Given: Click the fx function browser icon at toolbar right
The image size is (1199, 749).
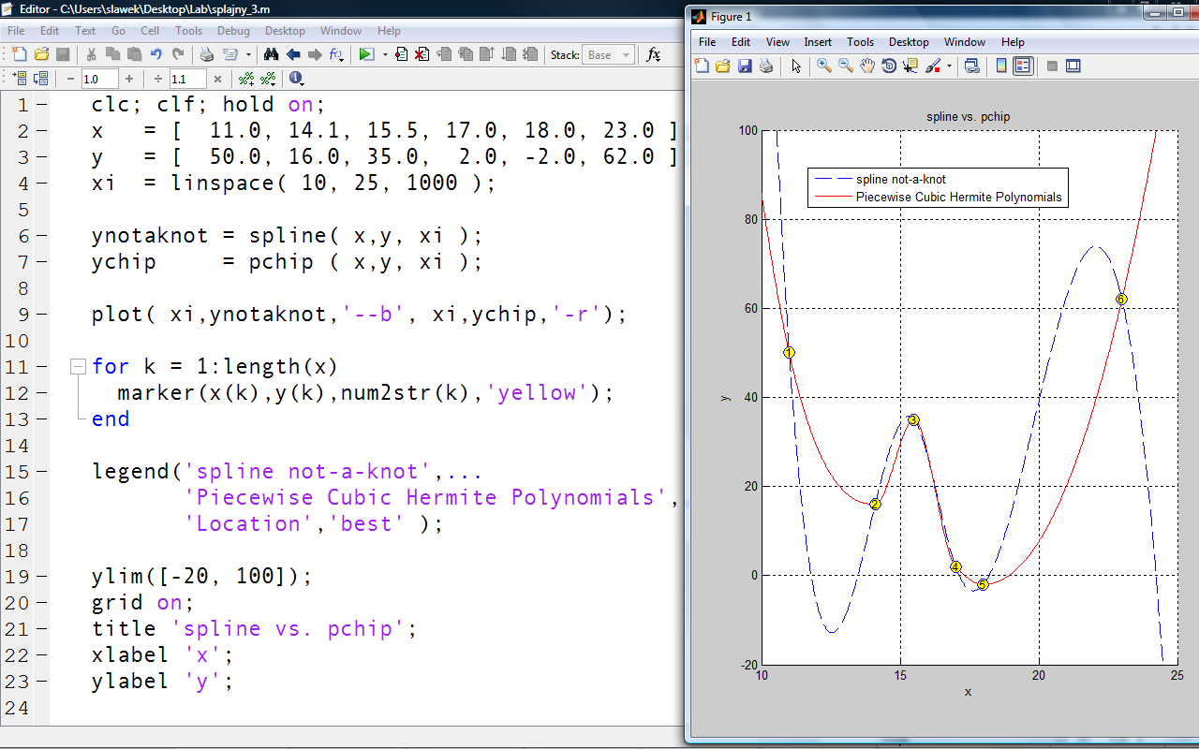Looking at the screenshot, I should coord(654,54).
